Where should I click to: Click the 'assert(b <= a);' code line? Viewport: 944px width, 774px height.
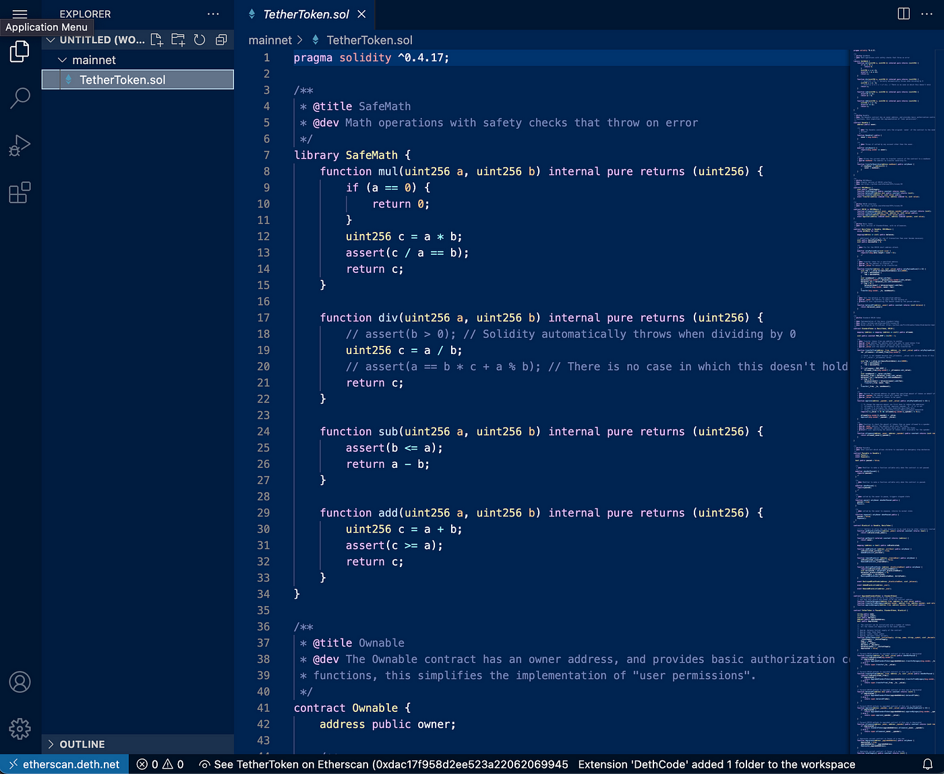pyautogui.click(x=394, y=448)
